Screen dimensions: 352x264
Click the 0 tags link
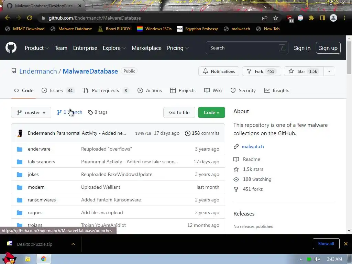[x=98, y=112]
